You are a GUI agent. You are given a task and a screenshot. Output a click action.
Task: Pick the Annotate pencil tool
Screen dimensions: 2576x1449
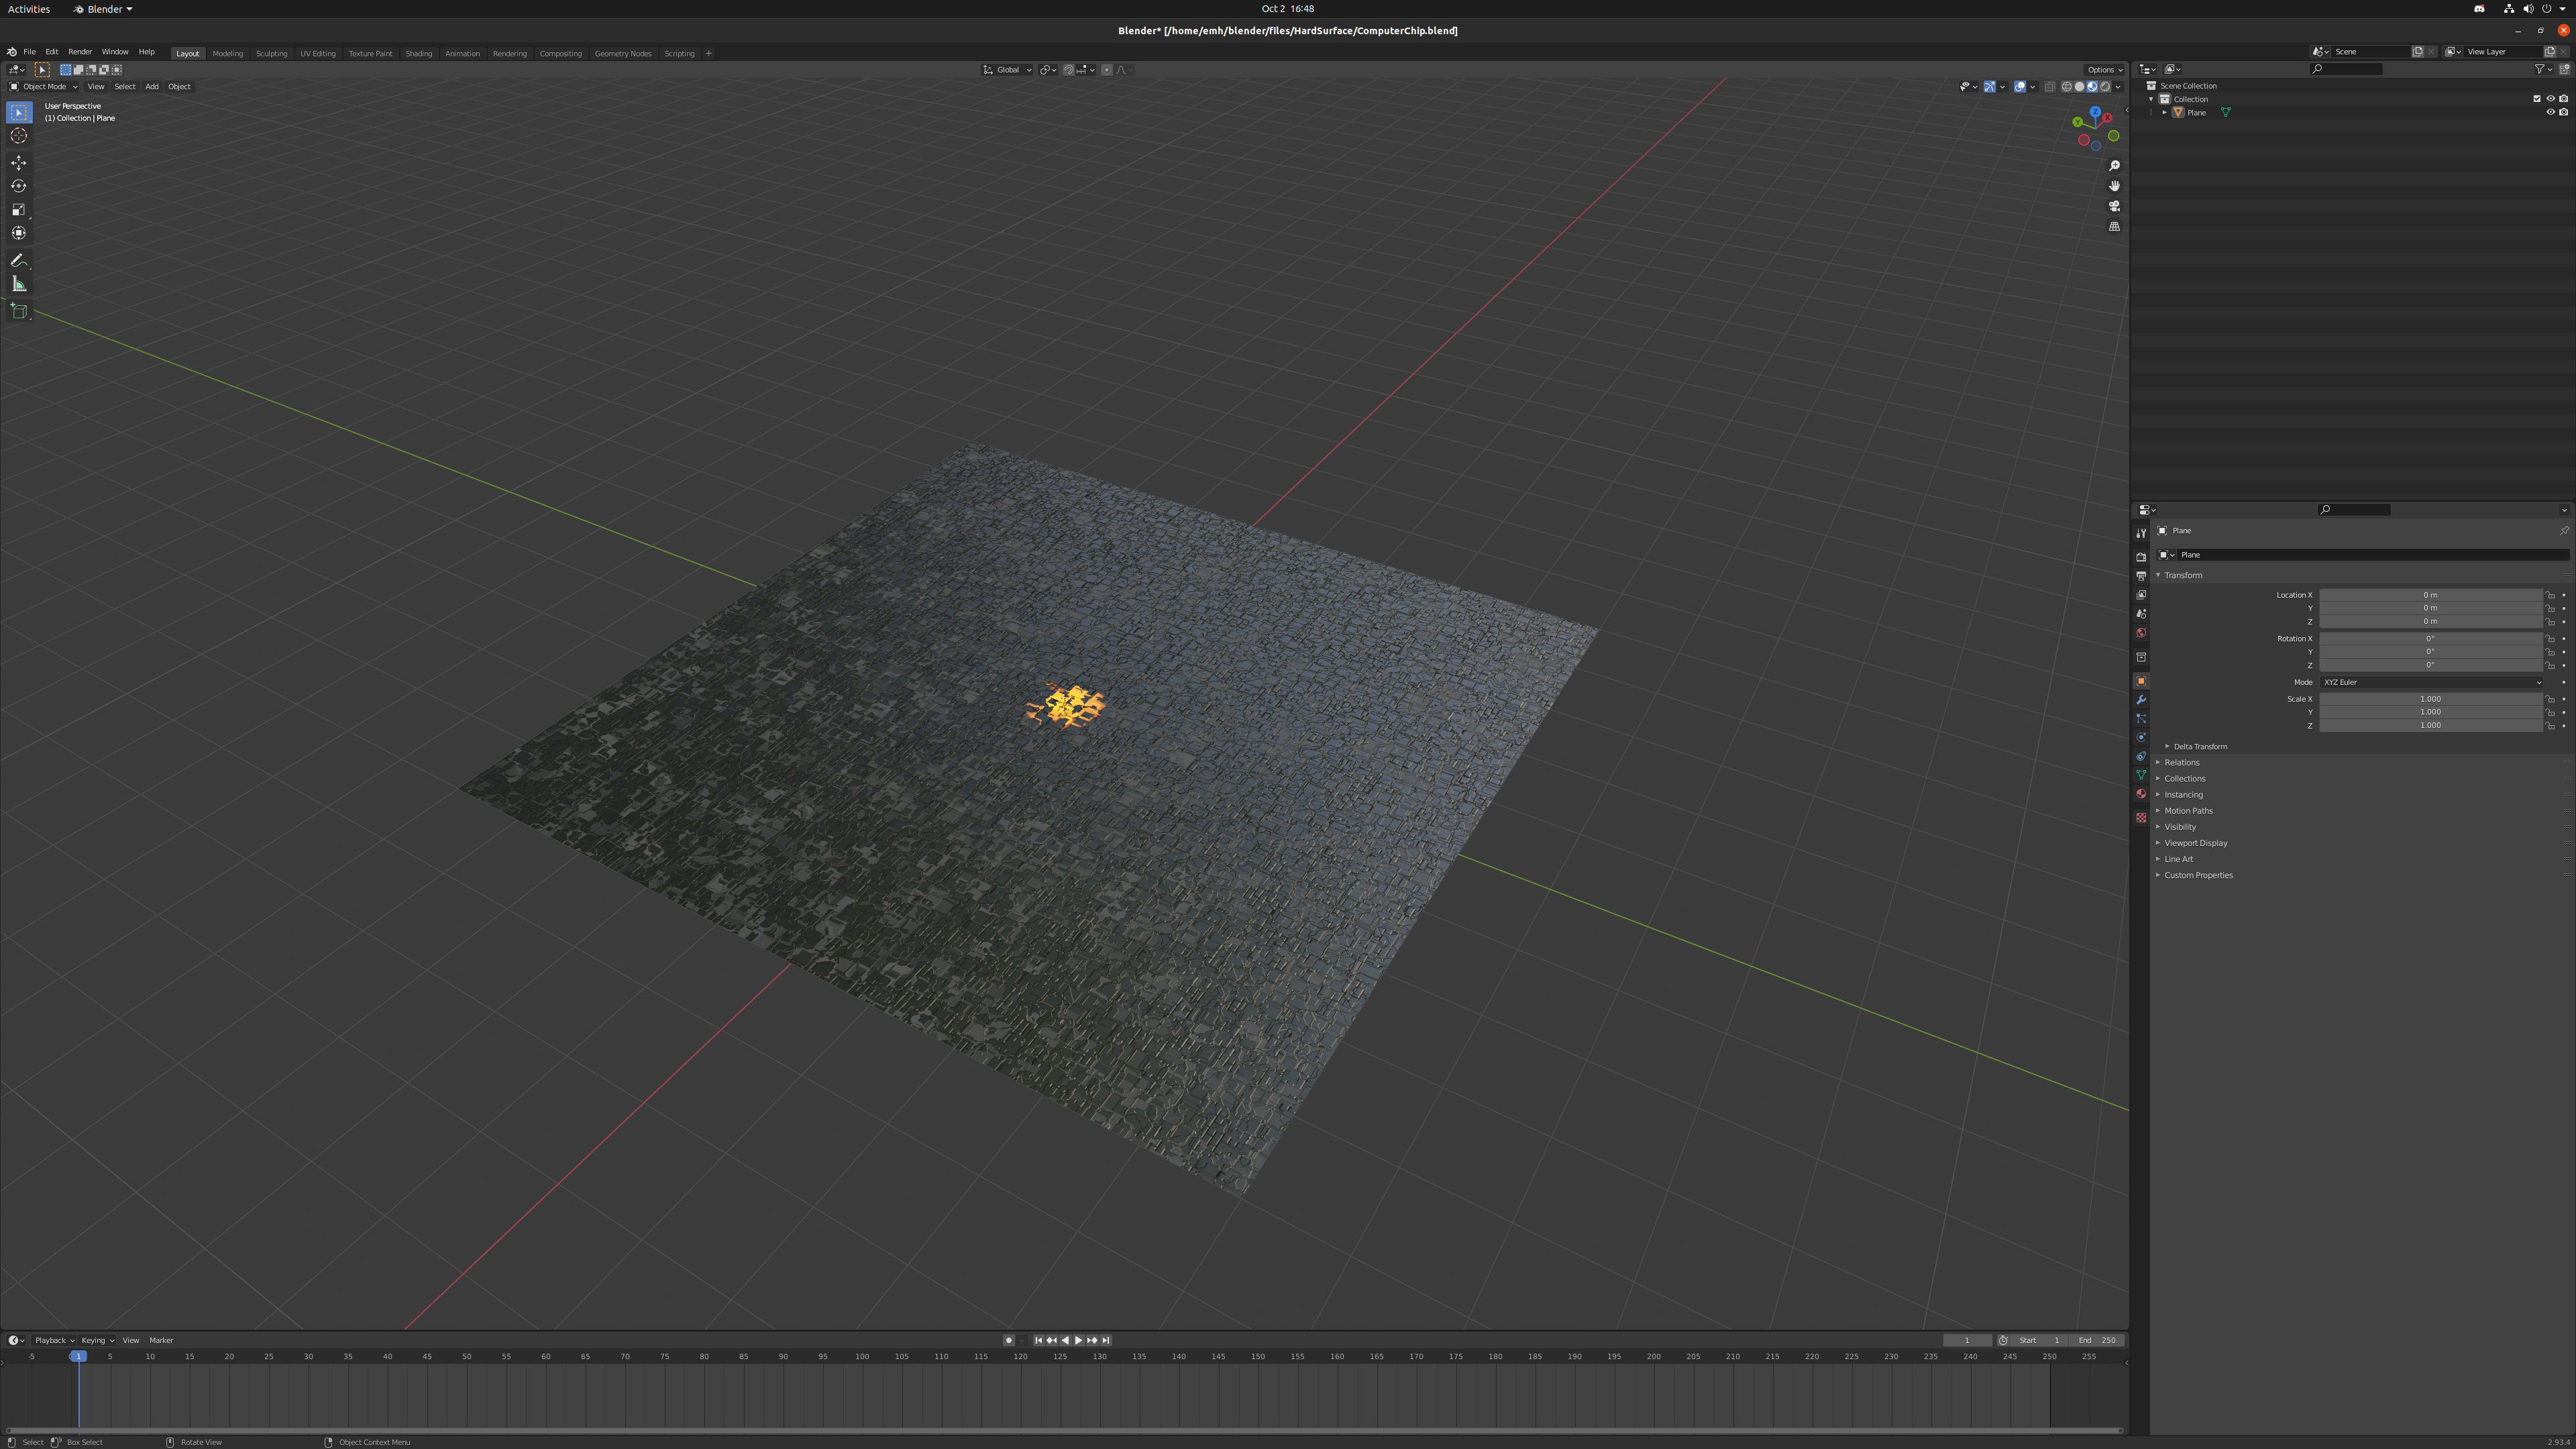click(x=19, y=260)
